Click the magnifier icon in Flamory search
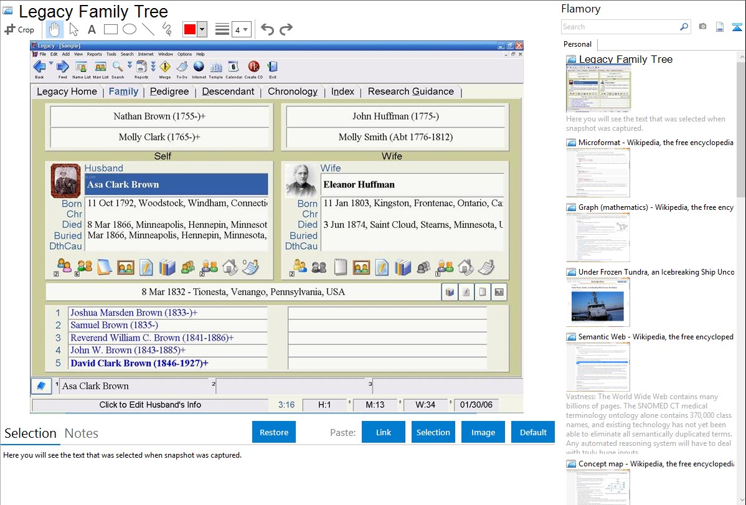The height and width of the screenshot is (505, 746). point(684,27)
